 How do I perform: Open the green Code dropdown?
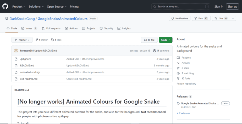[166, 40]
